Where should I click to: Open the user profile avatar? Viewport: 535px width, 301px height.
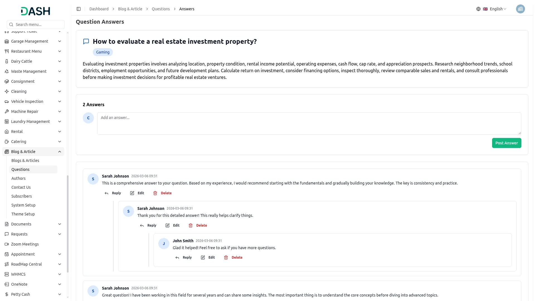coord(520,9)
